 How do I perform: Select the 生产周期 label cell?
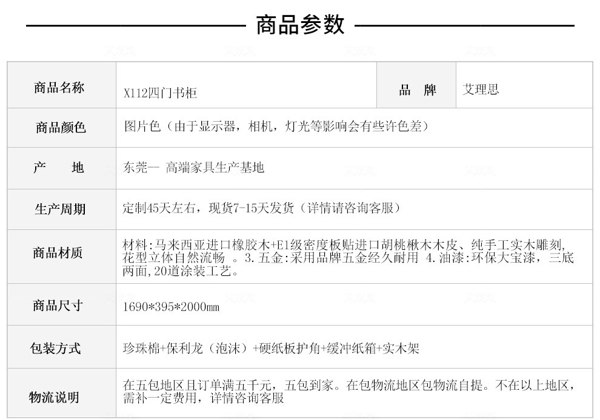coord(62,209)
